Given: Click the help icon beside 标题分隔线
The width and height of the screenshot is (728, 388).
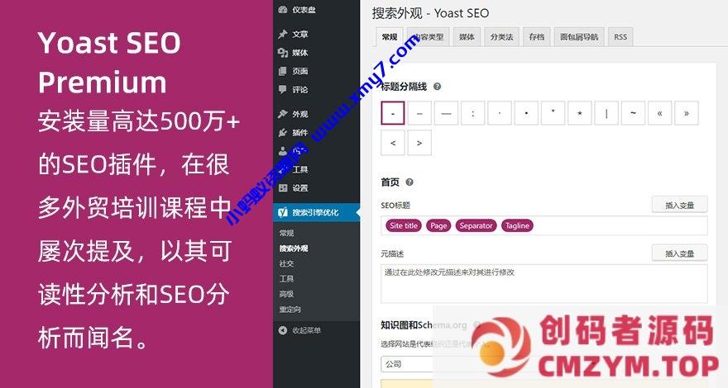Looking at the screenshot, I should (437, 86).
